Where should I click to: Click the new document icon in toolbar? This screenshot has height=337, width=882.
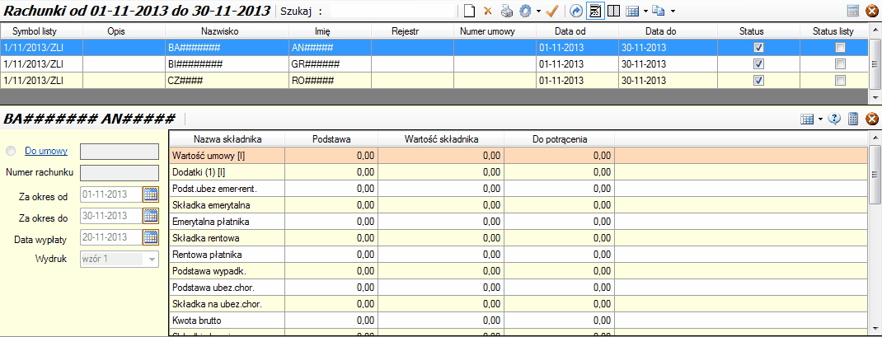pyautogui.click(x=469, y=11)
